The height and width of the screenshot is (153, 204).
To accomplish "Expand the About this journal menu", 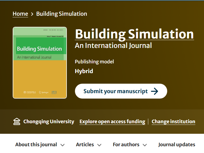I will [x=40, y=145].
